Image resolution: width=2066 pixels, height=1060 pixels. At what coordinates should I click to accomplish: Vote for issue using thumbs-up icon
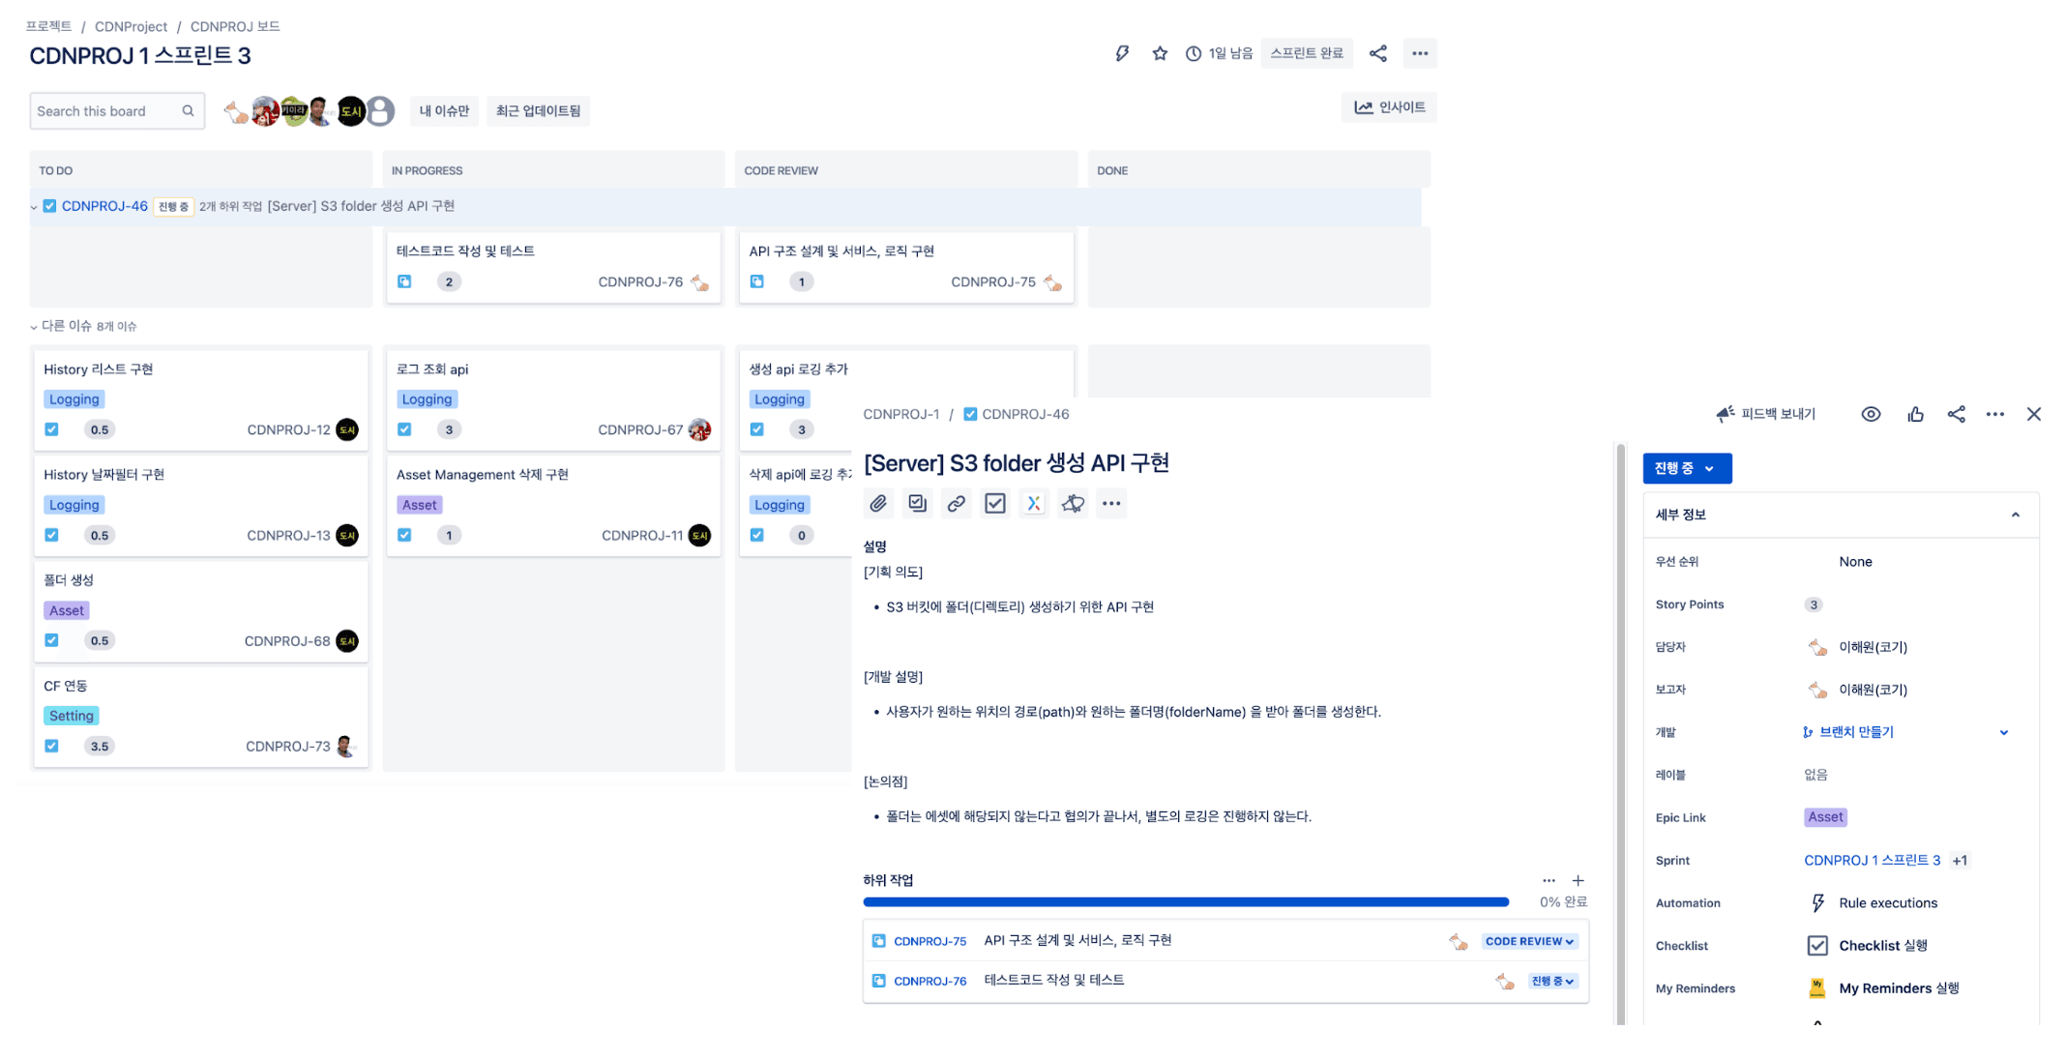click(x=1916, y=414)
